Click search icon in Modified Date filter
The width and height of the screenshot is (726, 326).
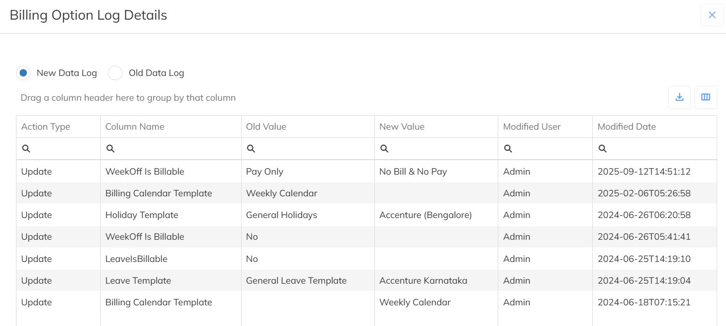coord(603,149)
